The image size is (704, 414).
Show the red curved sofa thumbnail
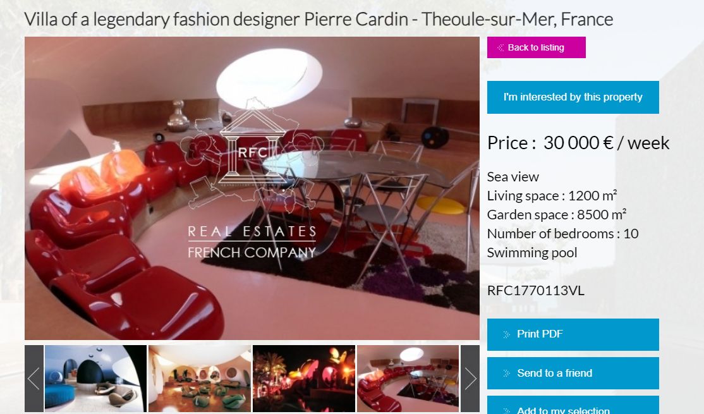pos(408,379)
